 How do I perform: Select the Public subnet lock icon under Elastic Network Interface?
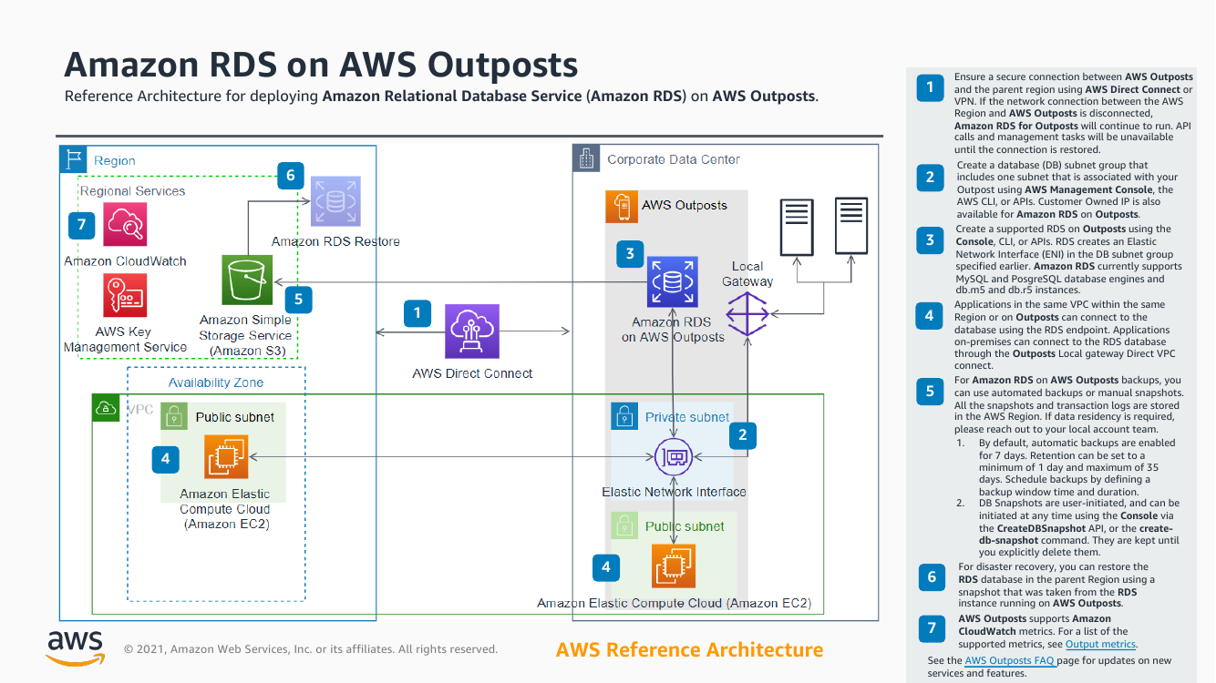(x=624, y=525)
